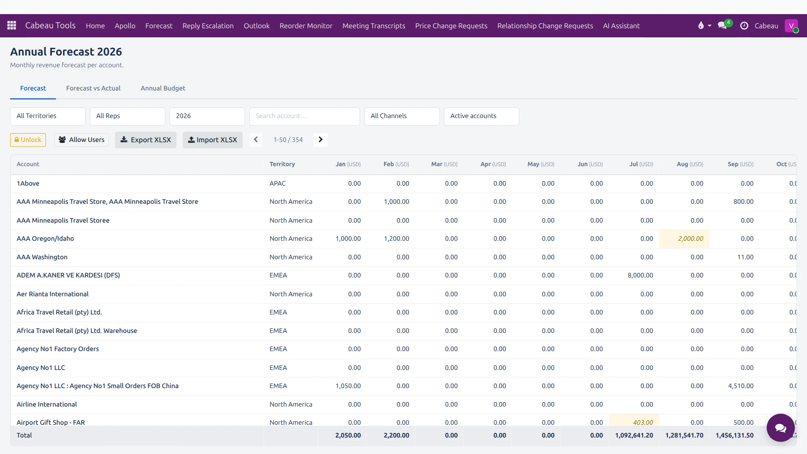Click the droplet debug icon

(x=701, y=26)
